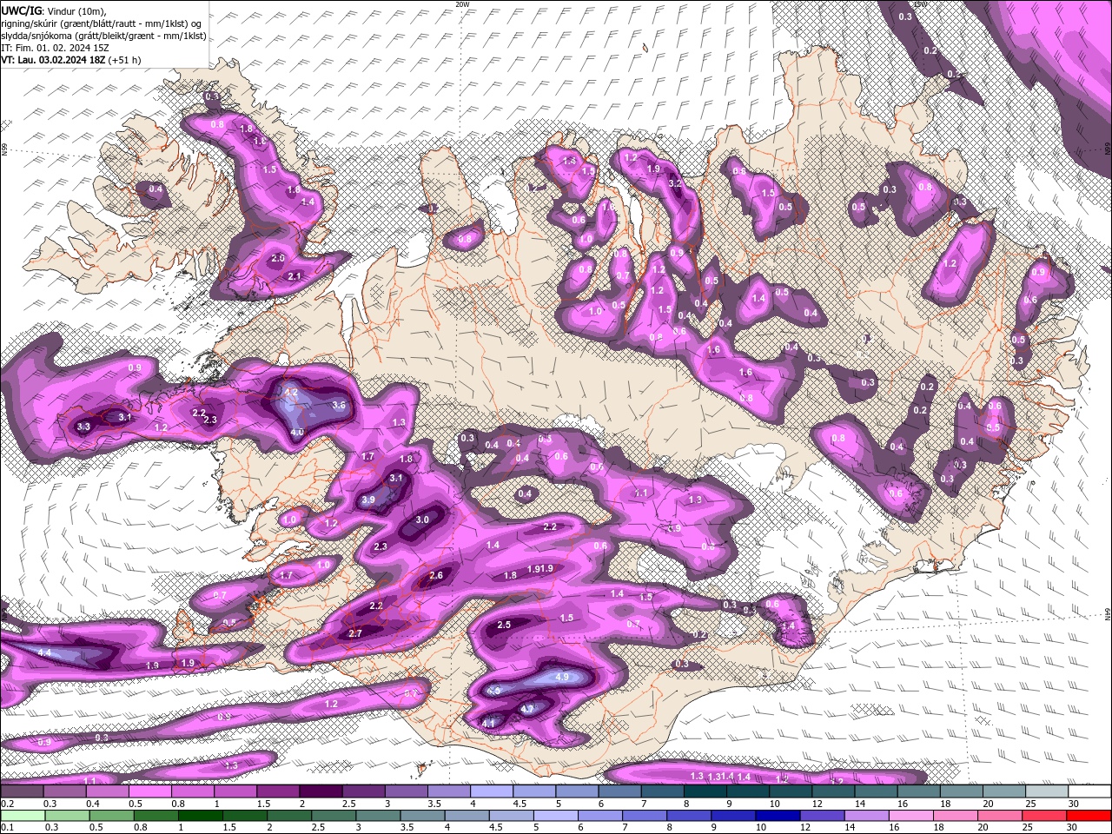Pick the bright red 30 swatch in the lower legend row

[x=1089, y=816]
